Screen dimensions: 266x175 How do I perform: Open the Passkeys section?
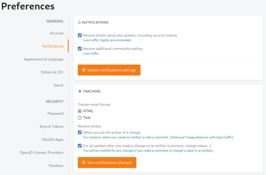point(56,166)
